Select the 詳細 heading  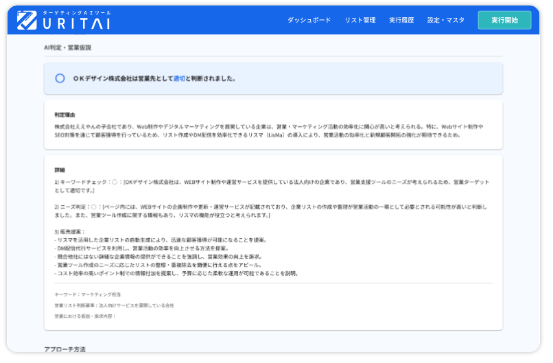coord(60,170)
